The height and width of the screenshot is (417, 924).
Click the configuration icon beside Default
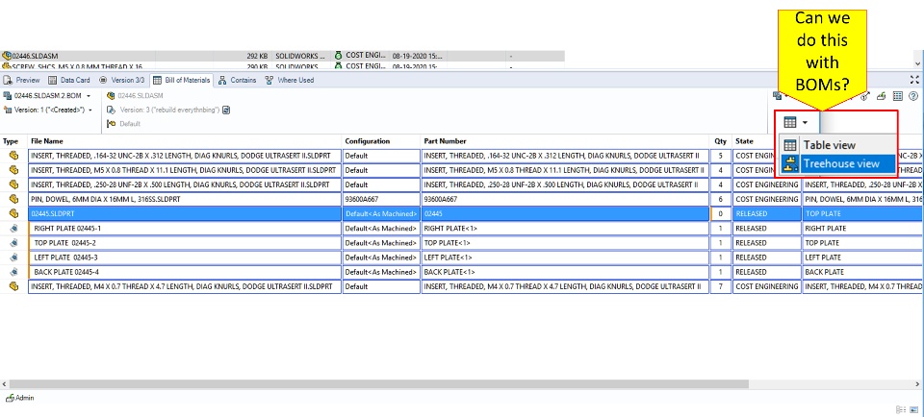click(x=111, y=124)
